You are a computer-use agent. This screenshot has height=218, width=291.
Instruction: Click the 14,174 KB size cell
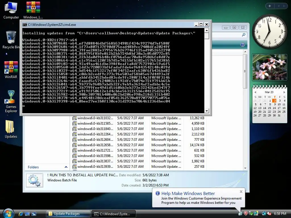coord(197,145)
